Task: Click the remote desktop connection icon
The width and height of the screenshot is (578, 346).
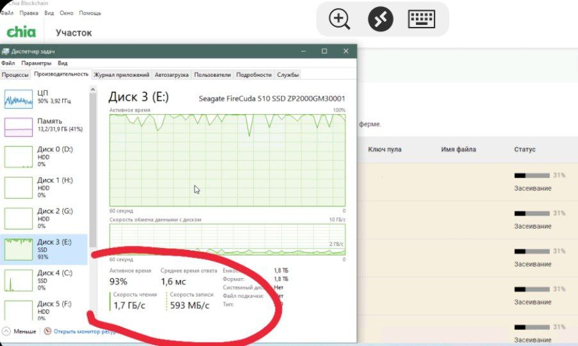Action: pos(381,19)
